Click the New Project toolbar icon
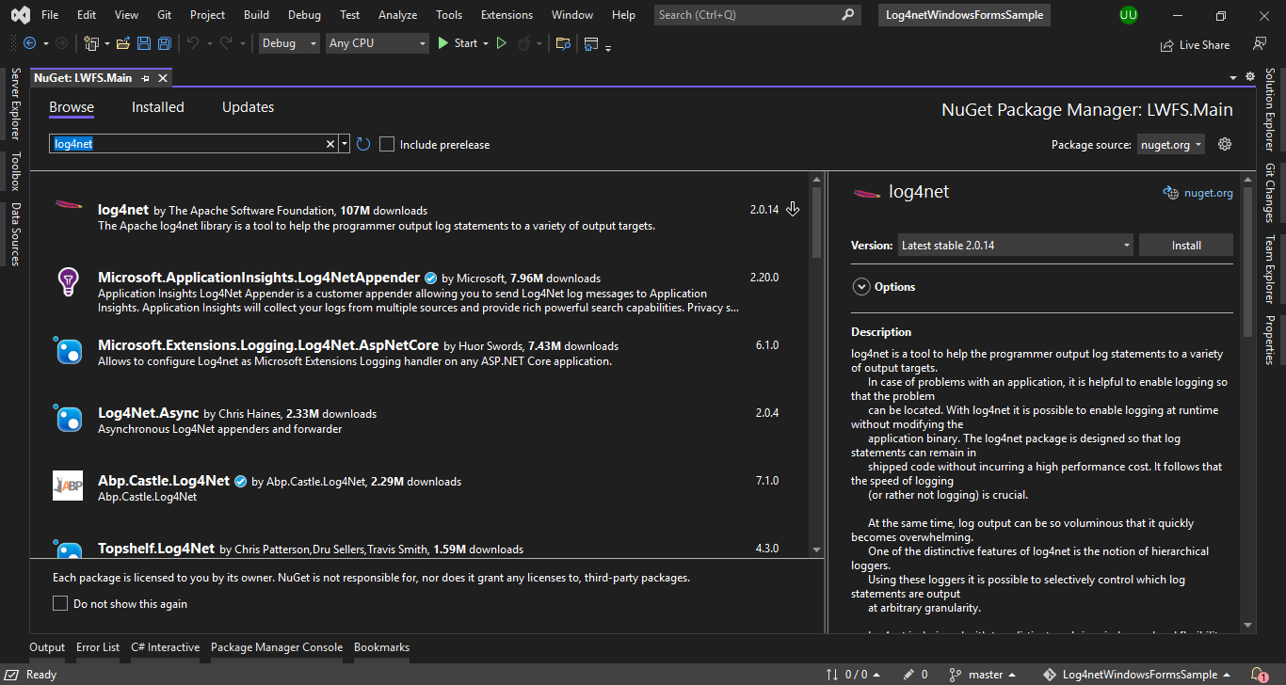Viewport: 1286px width, 685px height. [x=91, y=43]
